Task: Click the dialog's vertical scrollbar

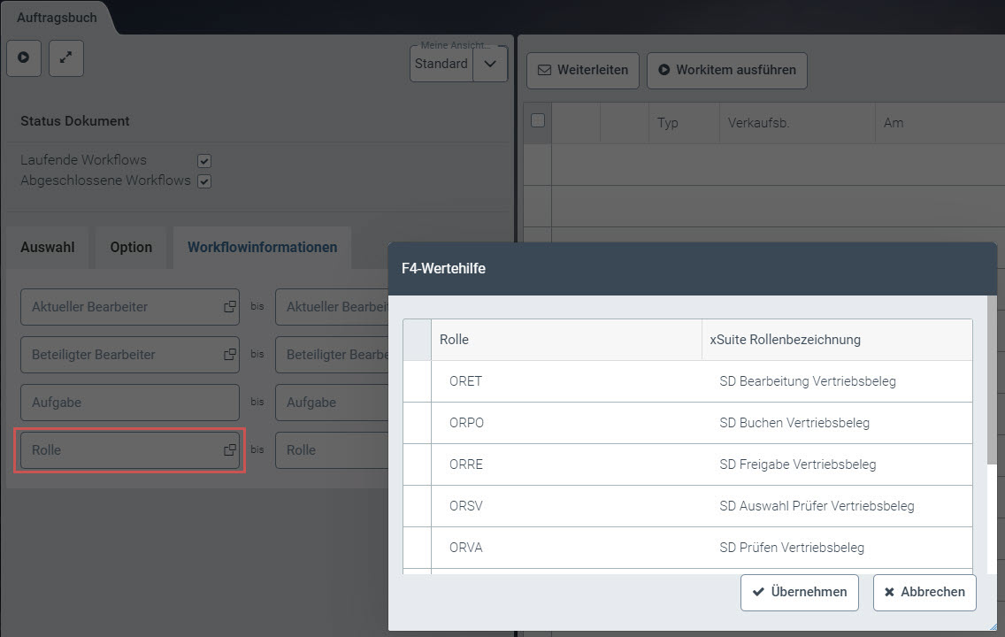Action: click(x=991, y=380)
